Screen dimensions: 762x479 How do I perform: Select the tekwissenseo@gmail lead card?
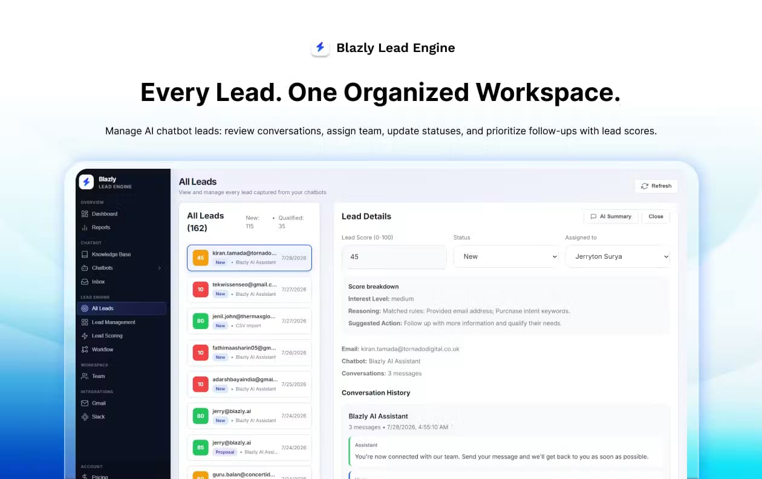click(x=249, y=289)
